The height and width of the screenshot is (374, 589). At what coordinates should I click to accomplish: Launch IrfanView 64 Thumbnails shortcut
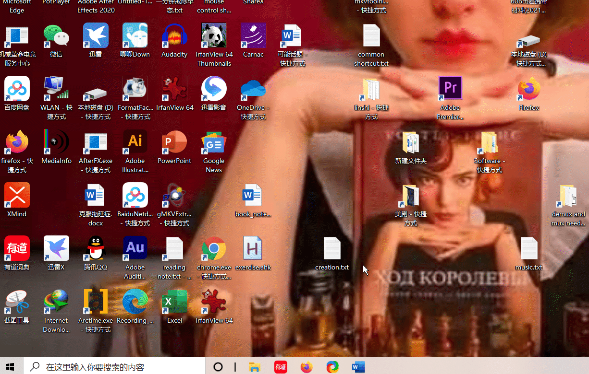[x=214, y=36]
